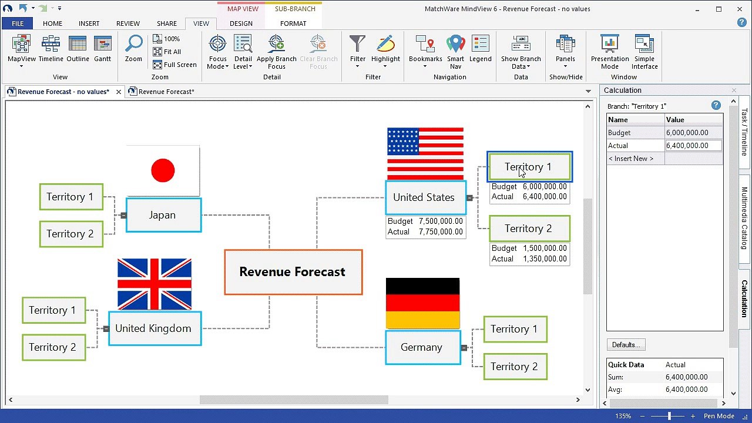Select the Calculation side tab

click(x=744, y=299)
